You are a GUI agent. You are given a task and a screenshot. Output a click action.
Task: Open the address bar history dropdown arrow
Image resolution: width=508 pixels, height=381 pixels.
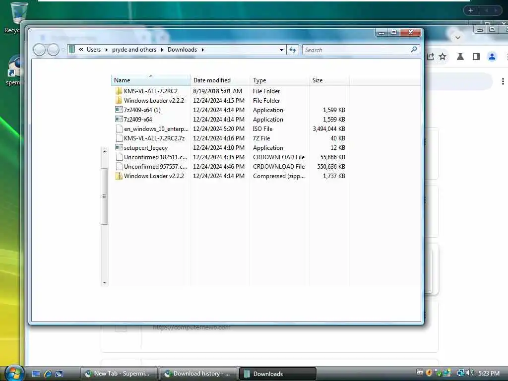click(281, 50)
